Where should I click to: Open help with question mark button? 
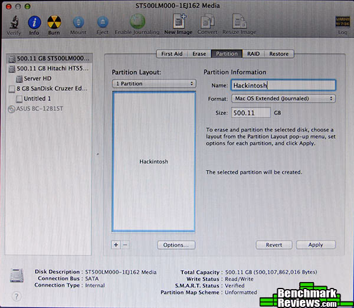click(x=17, y=296)
